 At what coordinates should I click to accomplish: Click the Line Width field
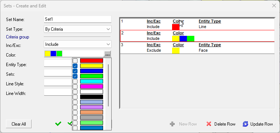click(x=58, y=92)
